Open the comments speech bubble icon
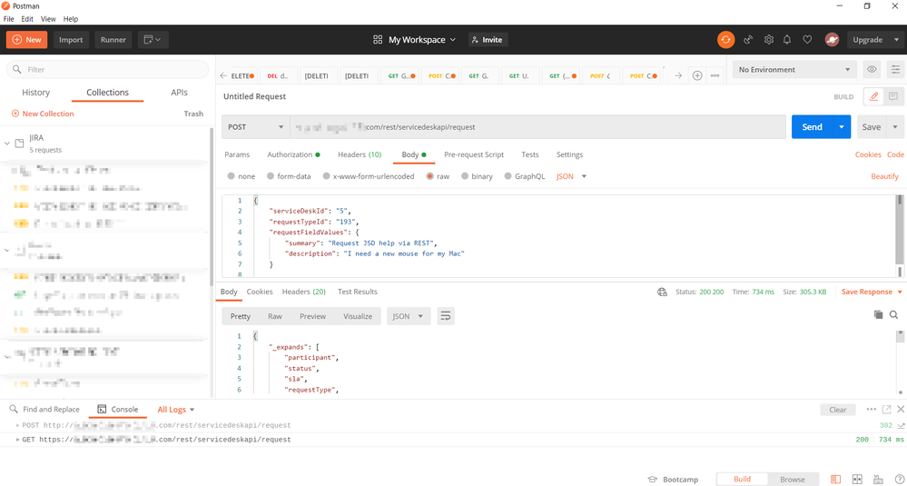The width and height of the screenshot is (907, 486). tap(893, 96)
